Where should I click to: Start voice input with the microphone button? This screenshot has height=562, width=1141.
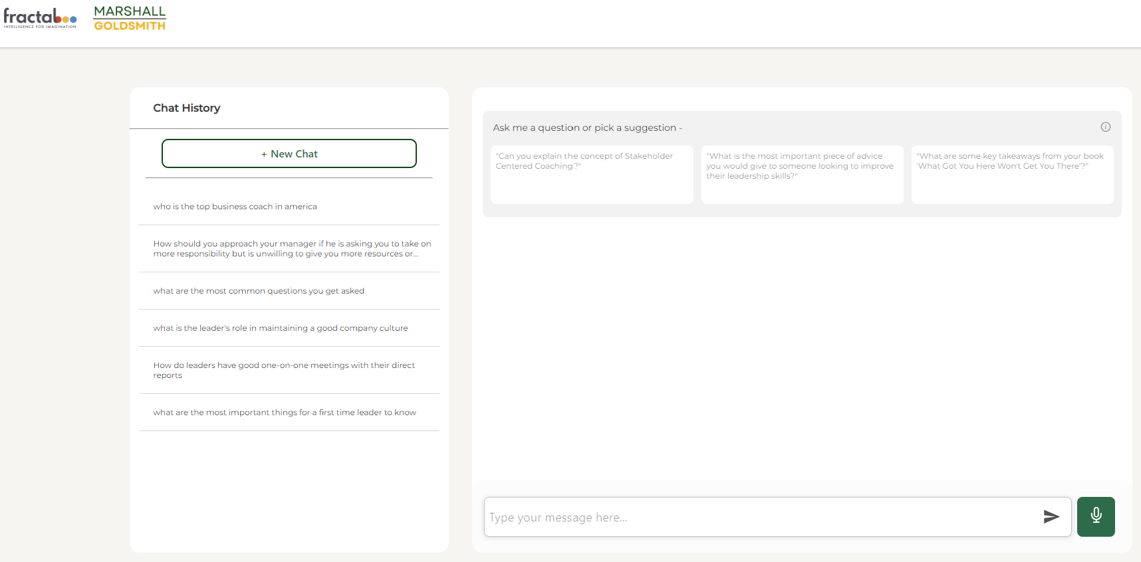pos(1096,517)
